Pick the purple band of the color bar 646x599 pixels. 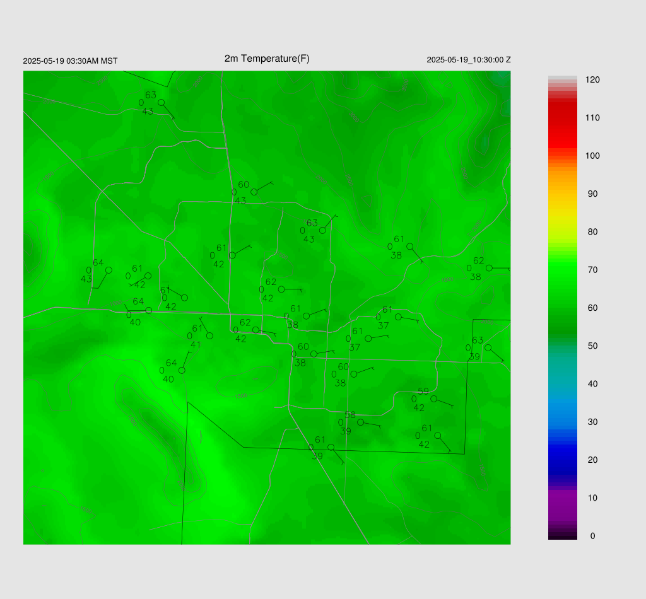(x=562, y=504)
